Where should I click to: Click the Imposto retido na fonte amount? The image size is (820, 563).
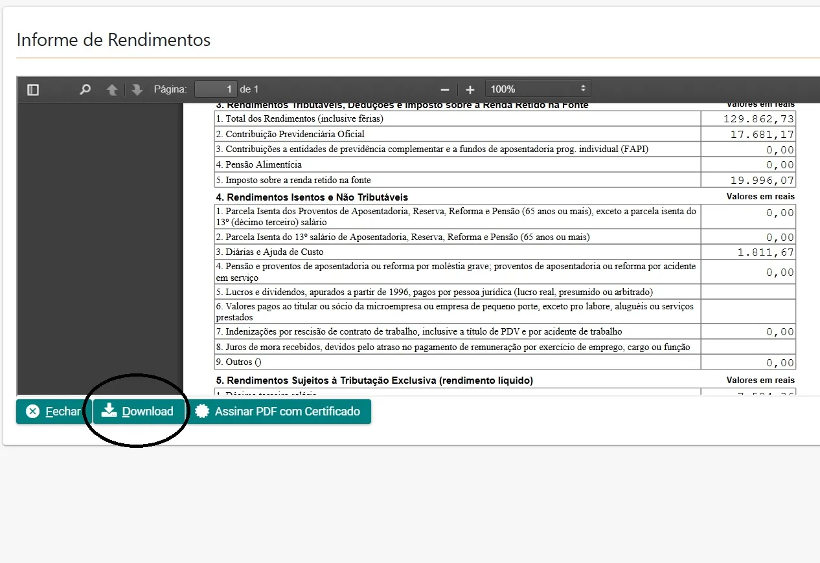pos(748,180)
